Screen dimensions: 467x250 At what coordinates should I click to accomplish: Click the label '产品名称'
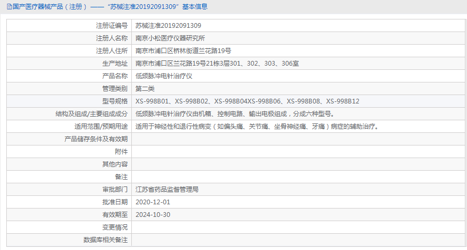pos(115,76)
